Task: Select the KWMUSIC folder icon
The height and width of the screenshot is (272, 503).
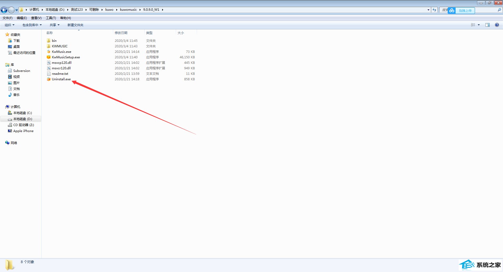Action: click(x=48, y=46)
